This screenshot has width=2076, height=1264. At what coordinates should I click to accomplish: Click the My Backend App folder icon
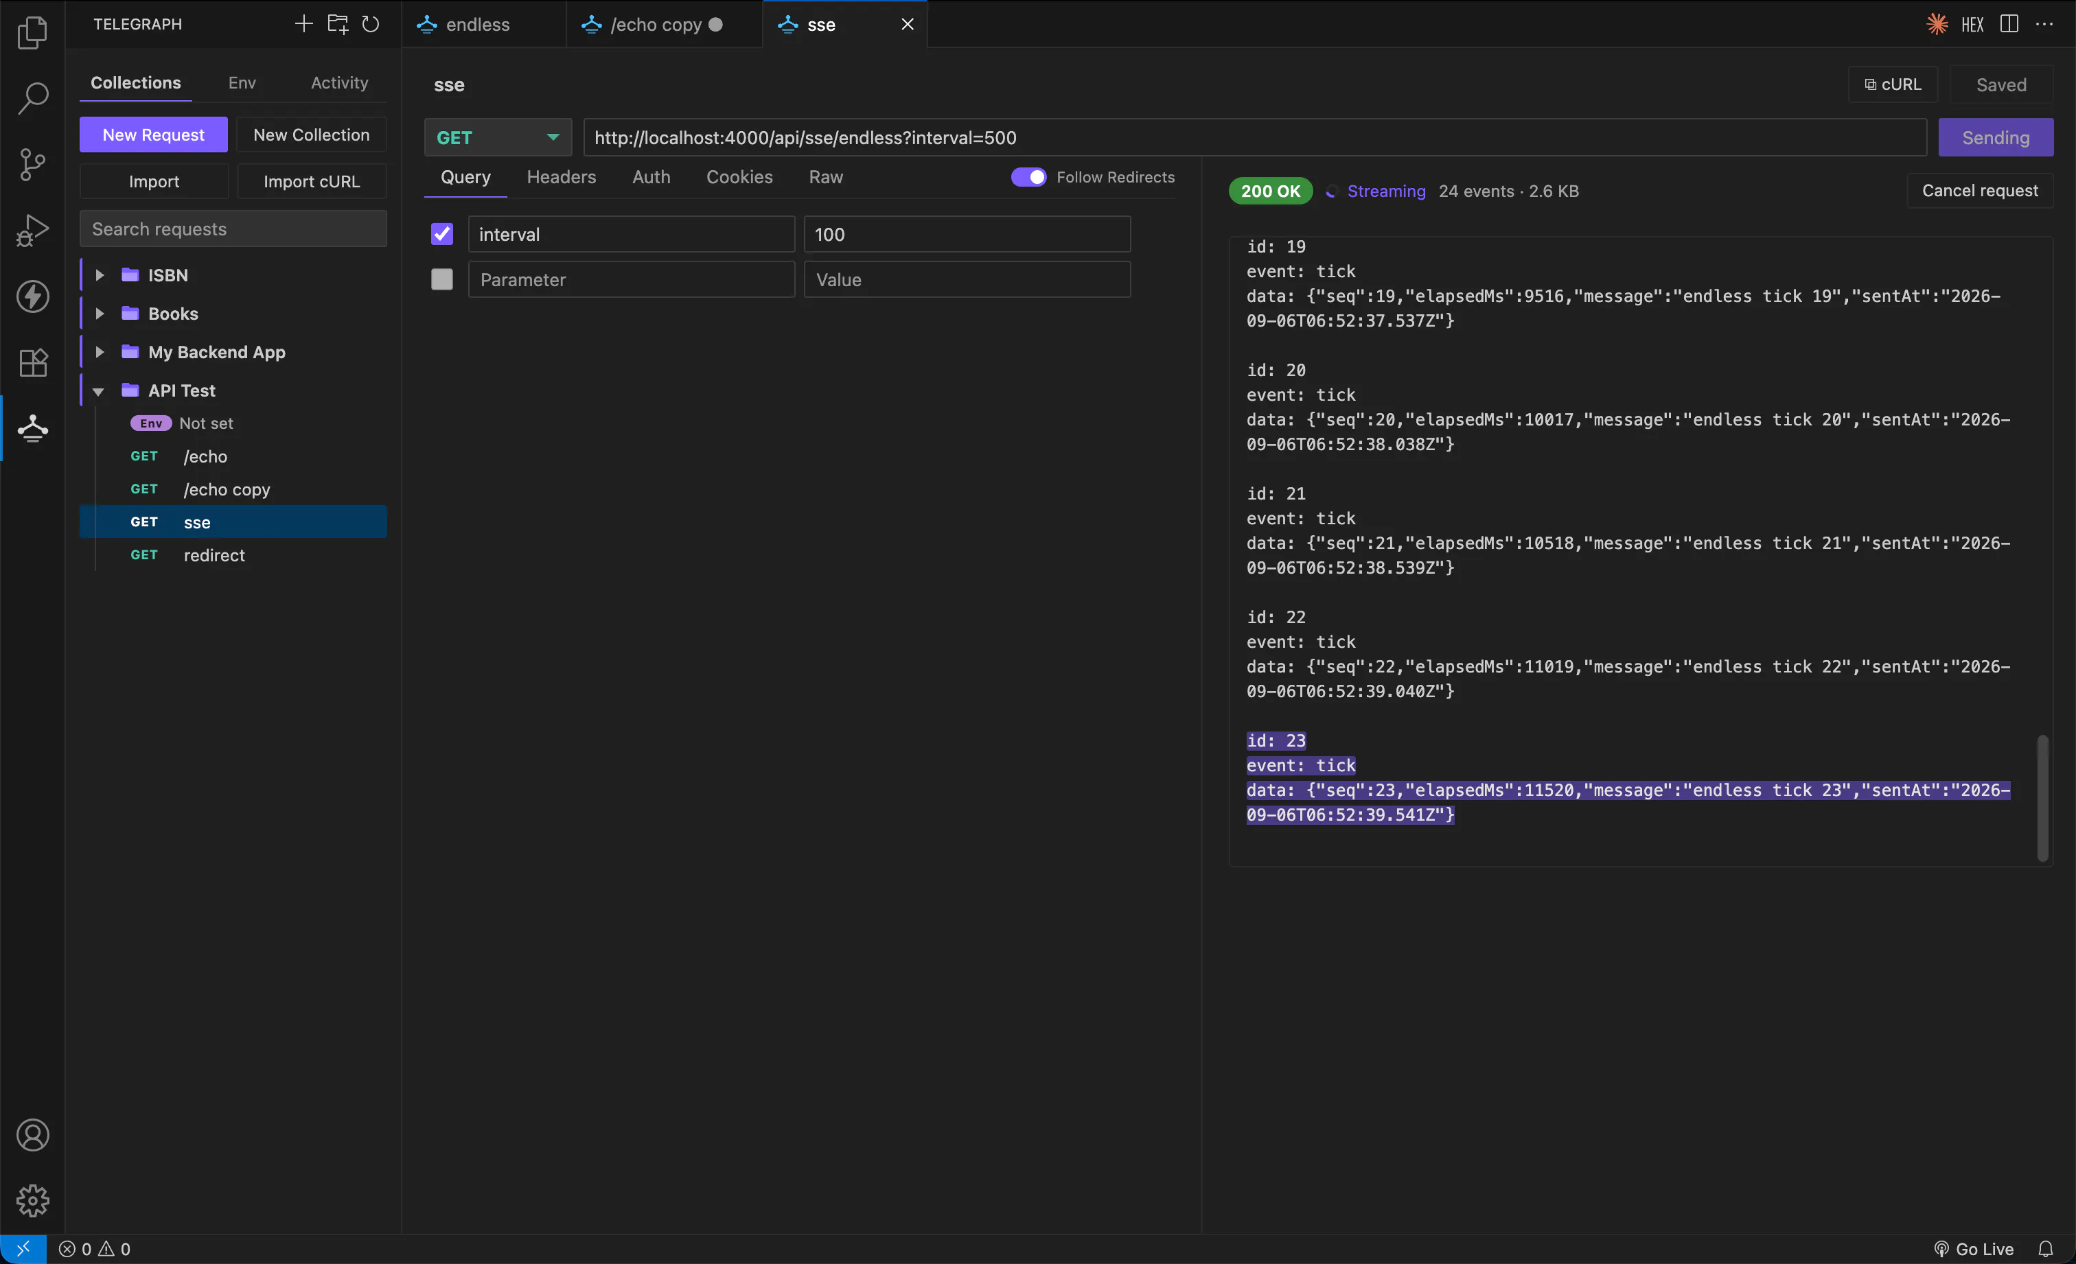point(130,352)
